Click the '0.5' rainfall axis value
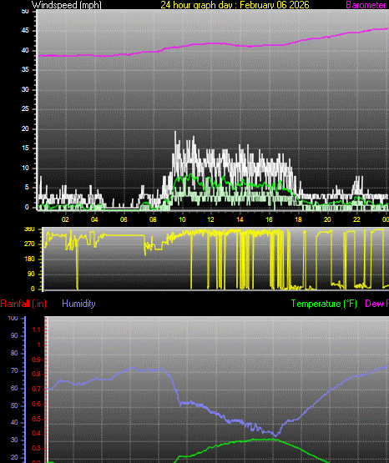The image size is (389, 463). pos(36,419)
